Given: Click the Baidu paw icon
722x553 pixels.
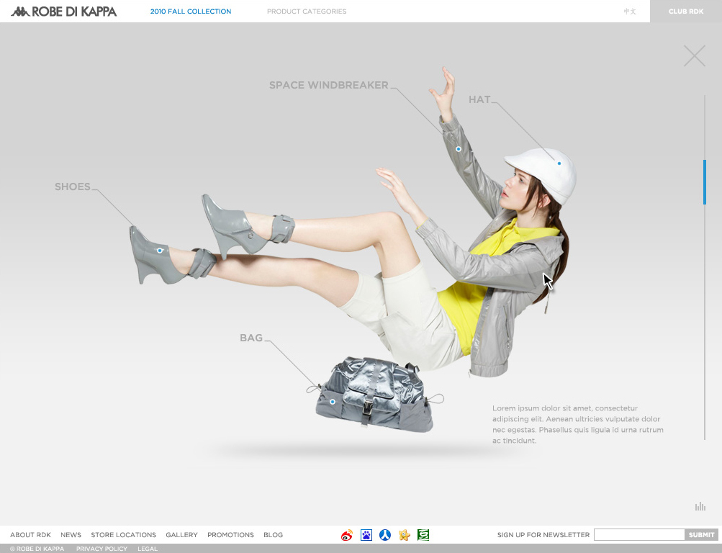Looking at the screenshot, I should [x=366, y=535].
